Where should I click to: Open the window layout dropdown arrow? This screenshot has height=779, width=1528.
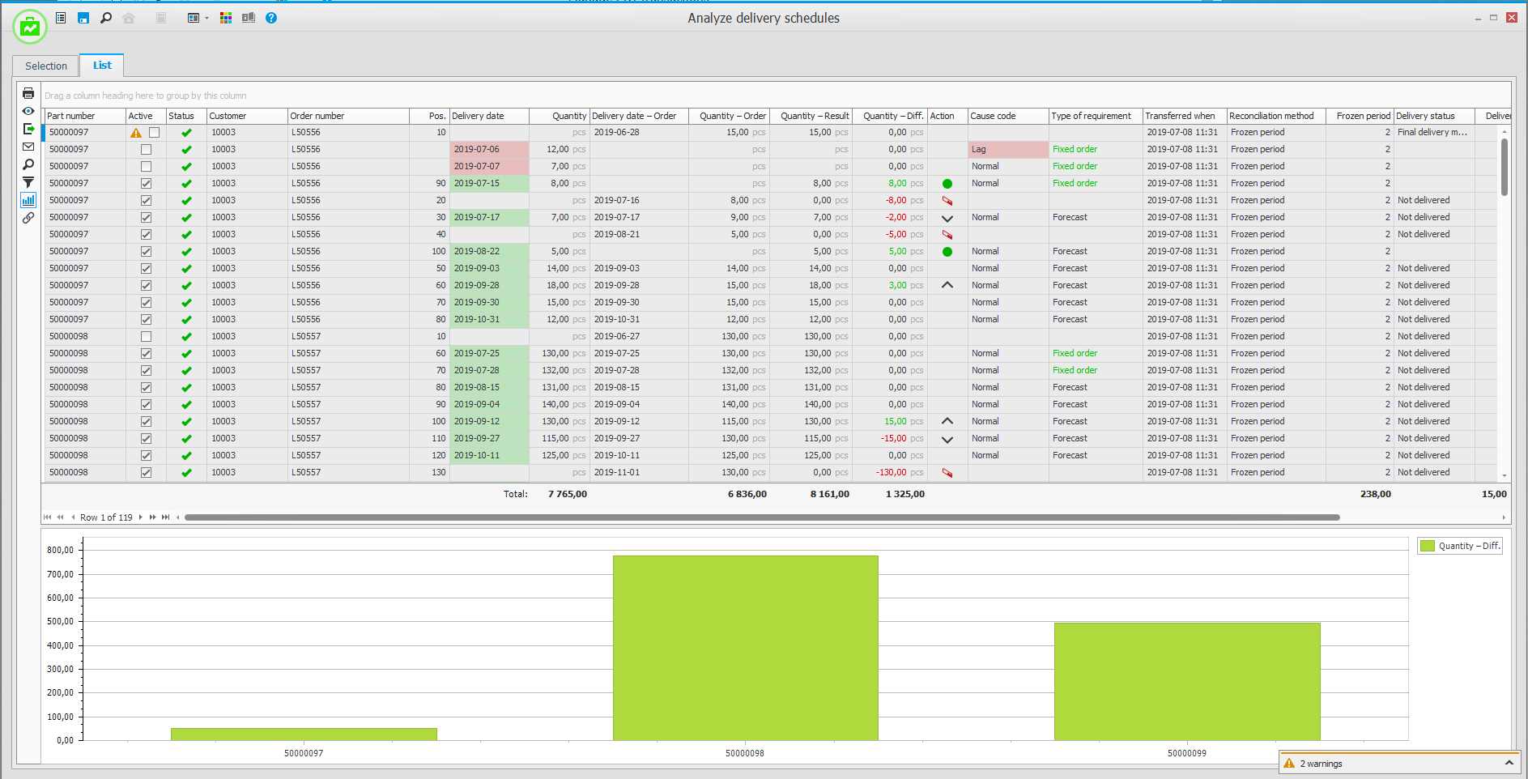pos(206,19)
